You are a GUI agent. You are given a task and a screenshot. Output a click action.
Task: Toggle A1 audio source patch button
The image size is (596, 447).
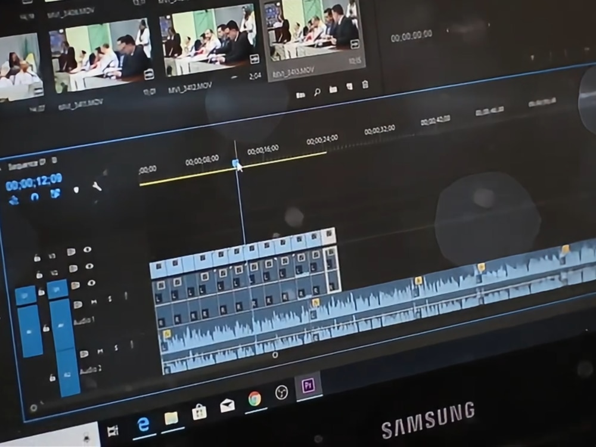click(30, 331)
